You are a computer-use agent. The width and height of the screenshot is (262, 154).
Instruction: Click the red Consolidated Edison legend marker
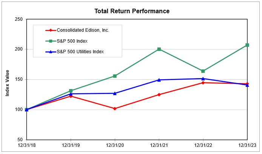click(50, 30)
